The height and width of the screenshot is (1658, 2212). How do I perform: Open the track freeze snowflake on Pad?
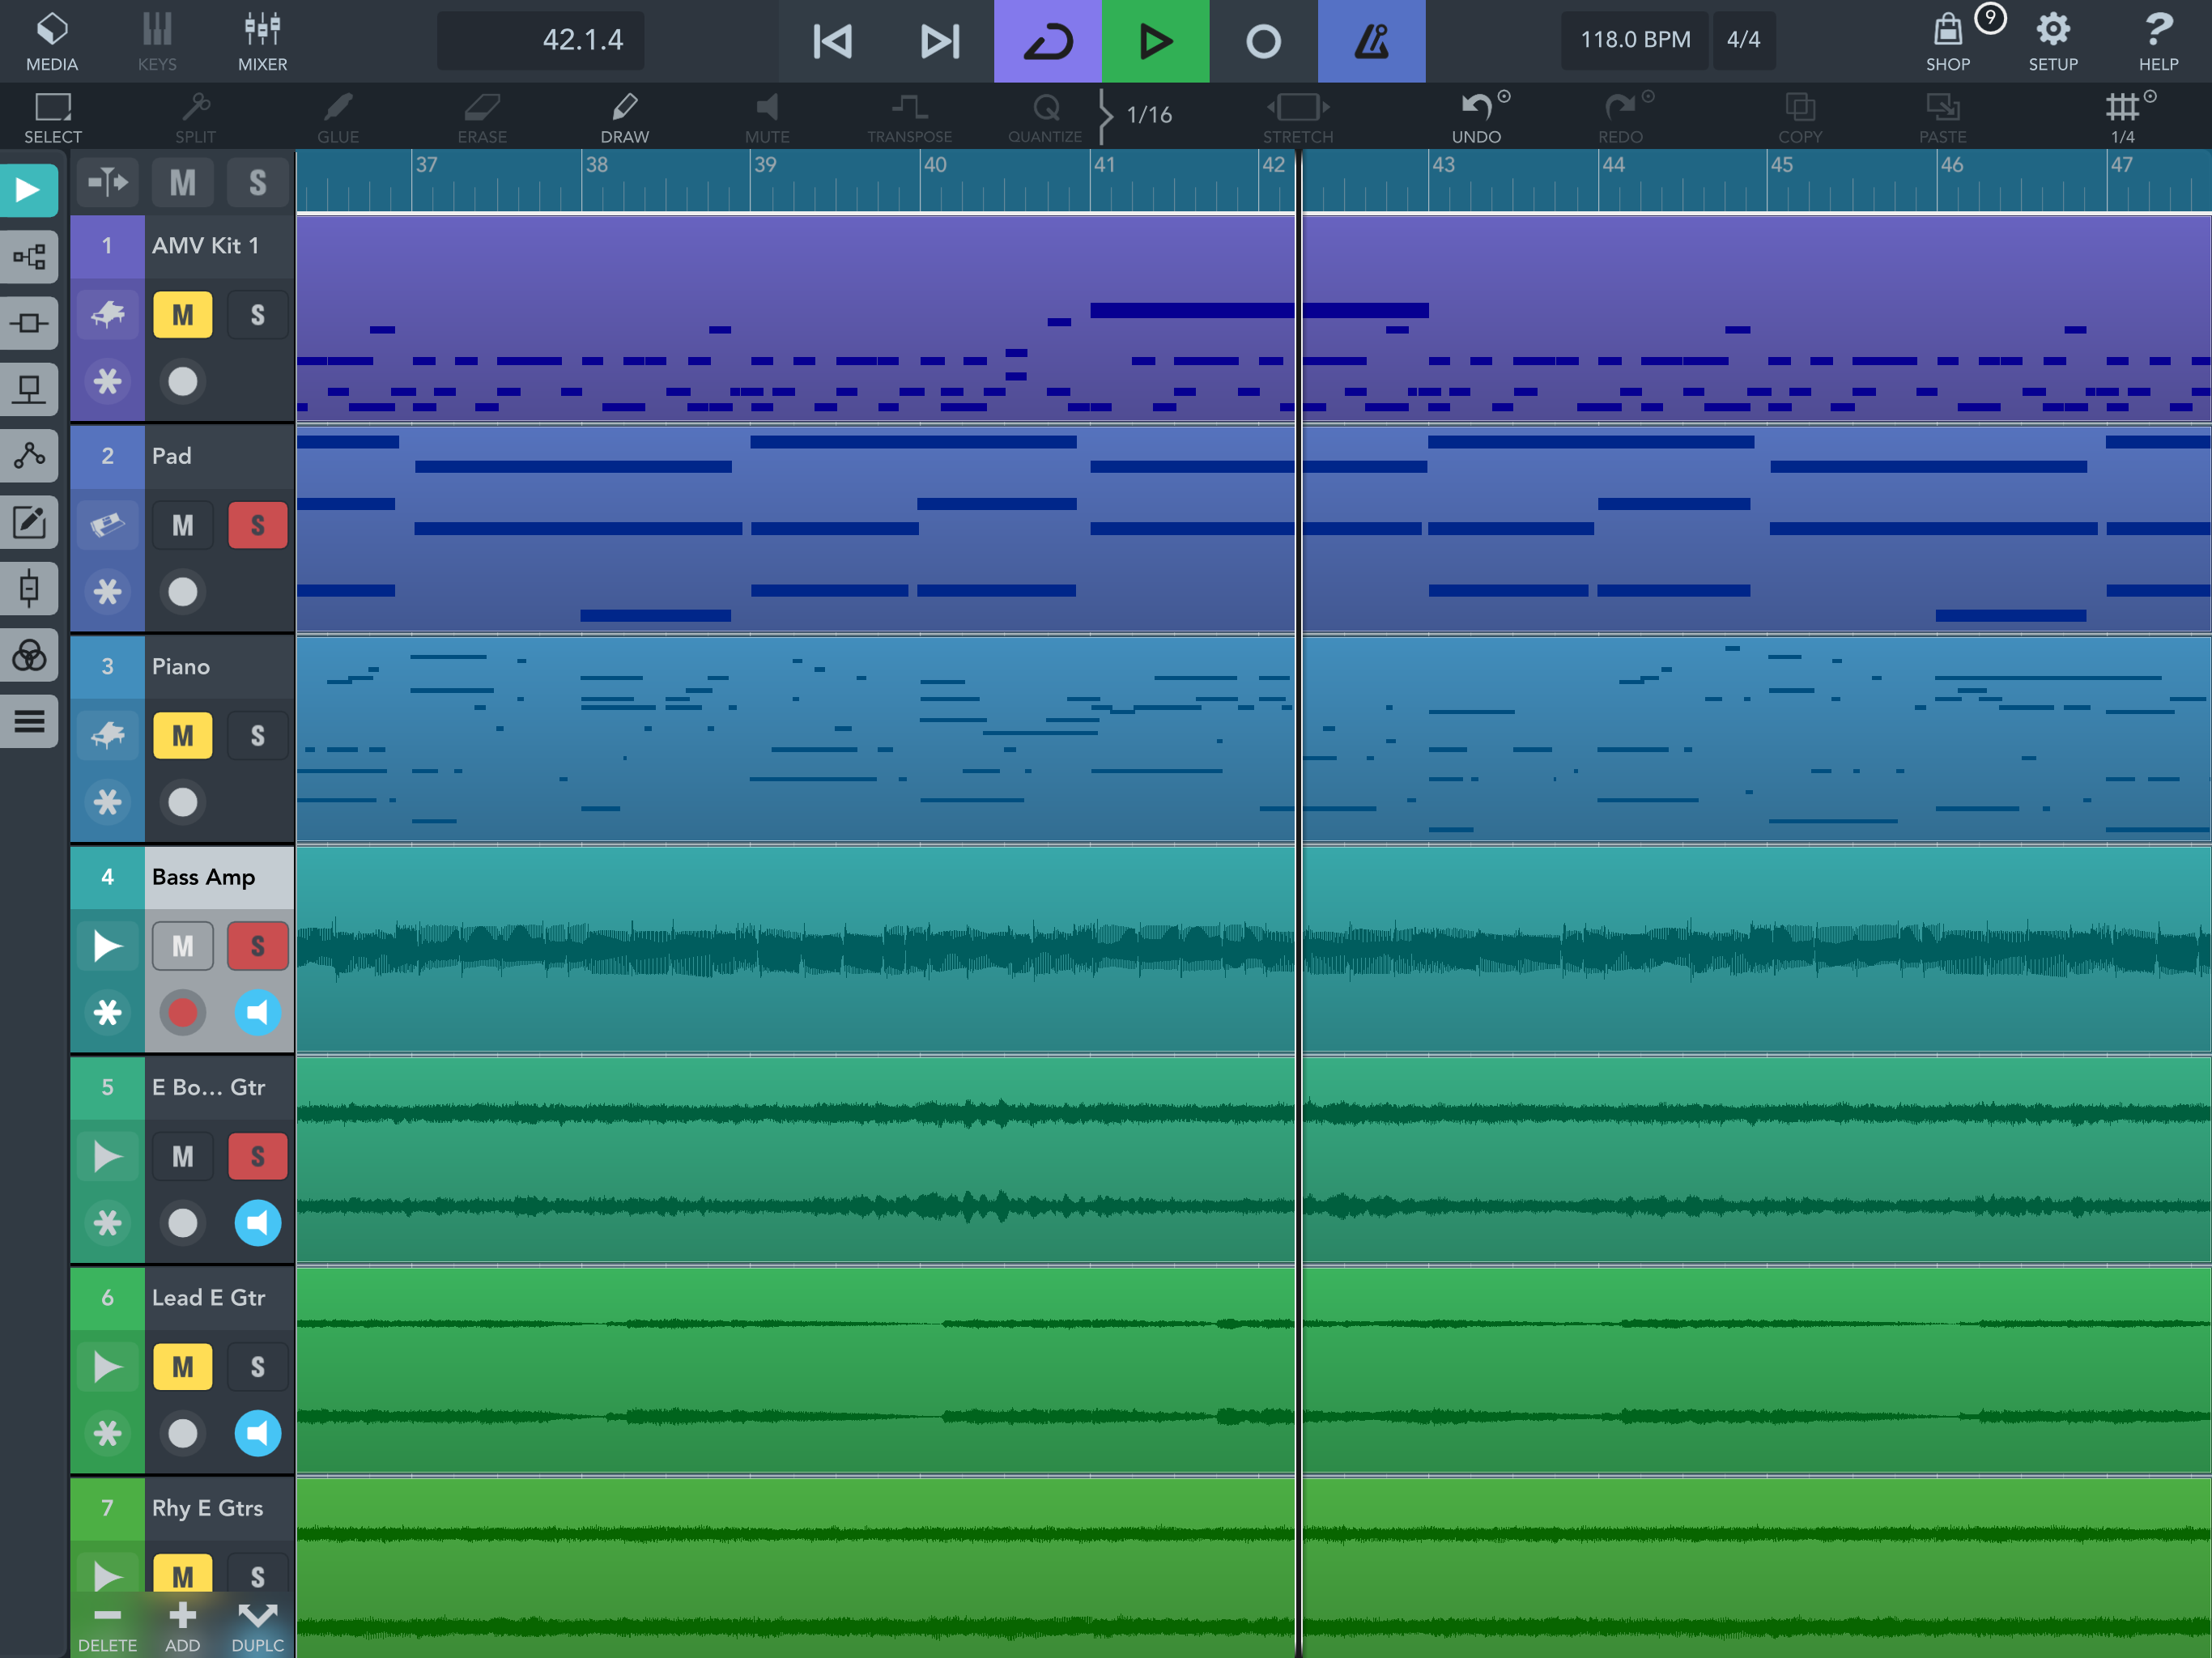pyautogui.click(x=107, y=592)
